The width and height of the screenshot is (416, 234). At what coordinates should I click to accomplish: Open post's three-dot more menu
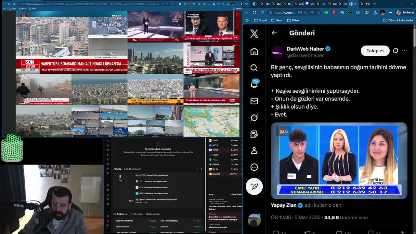(404, 51)
